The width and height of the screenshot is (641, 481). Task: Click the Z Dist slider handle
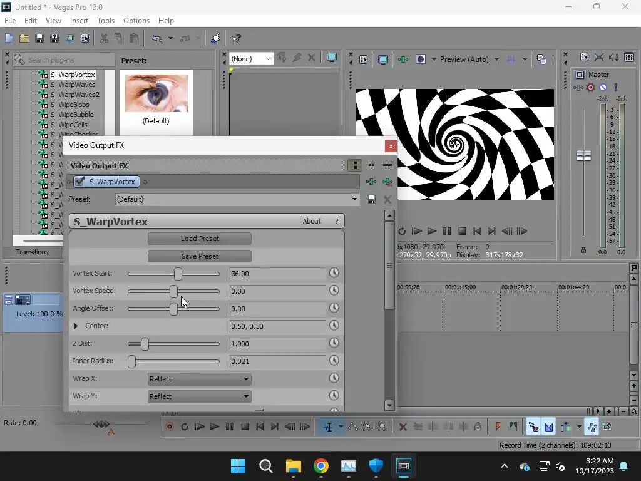(x=145, y=344)
